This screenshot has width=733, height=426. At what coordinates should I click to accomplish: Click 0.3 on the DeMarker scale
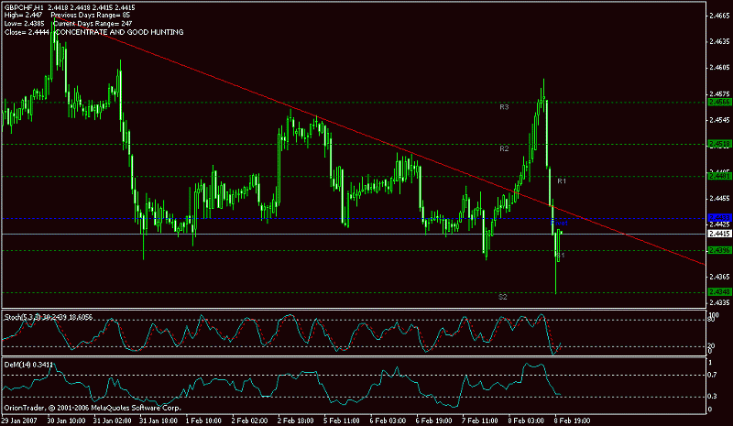(x=713, y=397)
